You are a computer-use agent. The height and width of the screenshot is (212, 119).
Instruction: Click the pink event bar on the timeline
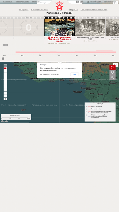point(66,52)
